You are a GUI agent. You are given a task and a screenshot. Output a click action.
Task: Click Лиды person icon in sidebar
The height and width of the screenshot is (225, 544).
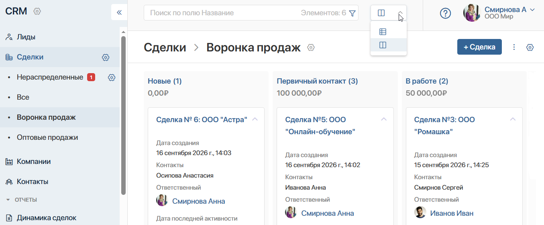pos(9,37)
